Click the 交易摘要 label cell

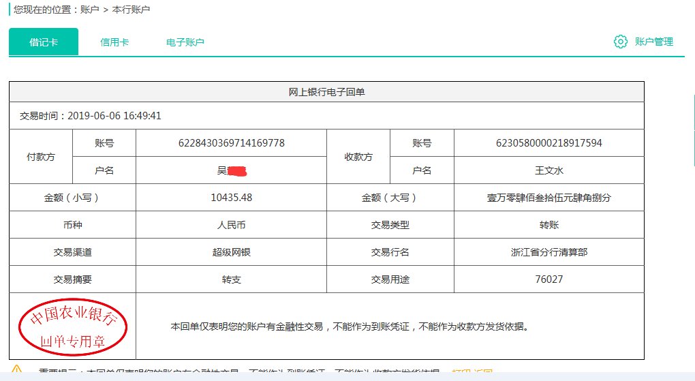(73, 279)
